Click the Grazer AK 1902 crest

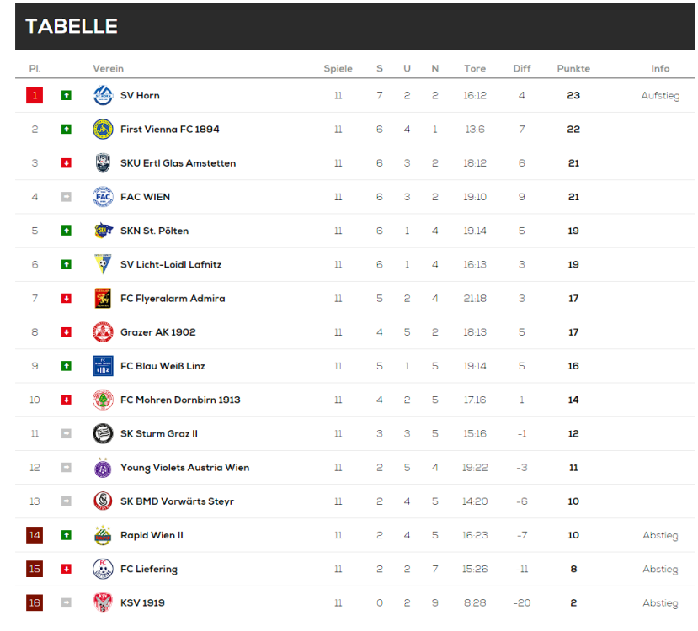[x=102, y=332]
